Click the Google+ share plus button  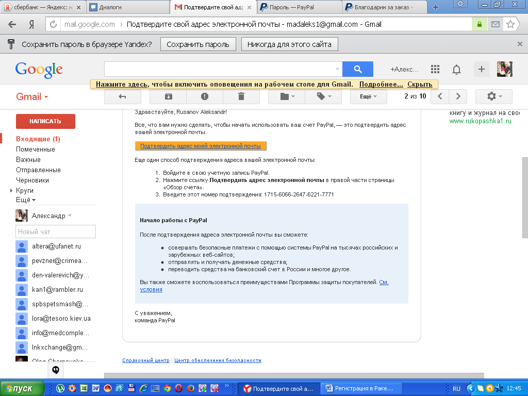pyautogui.click(x=482, y=69)
